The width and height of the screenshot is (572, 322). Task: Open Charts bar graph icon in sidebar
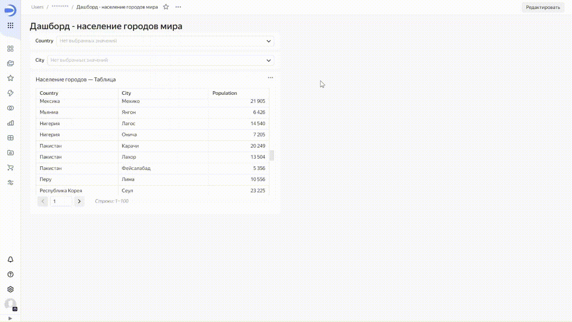point(10,123)
